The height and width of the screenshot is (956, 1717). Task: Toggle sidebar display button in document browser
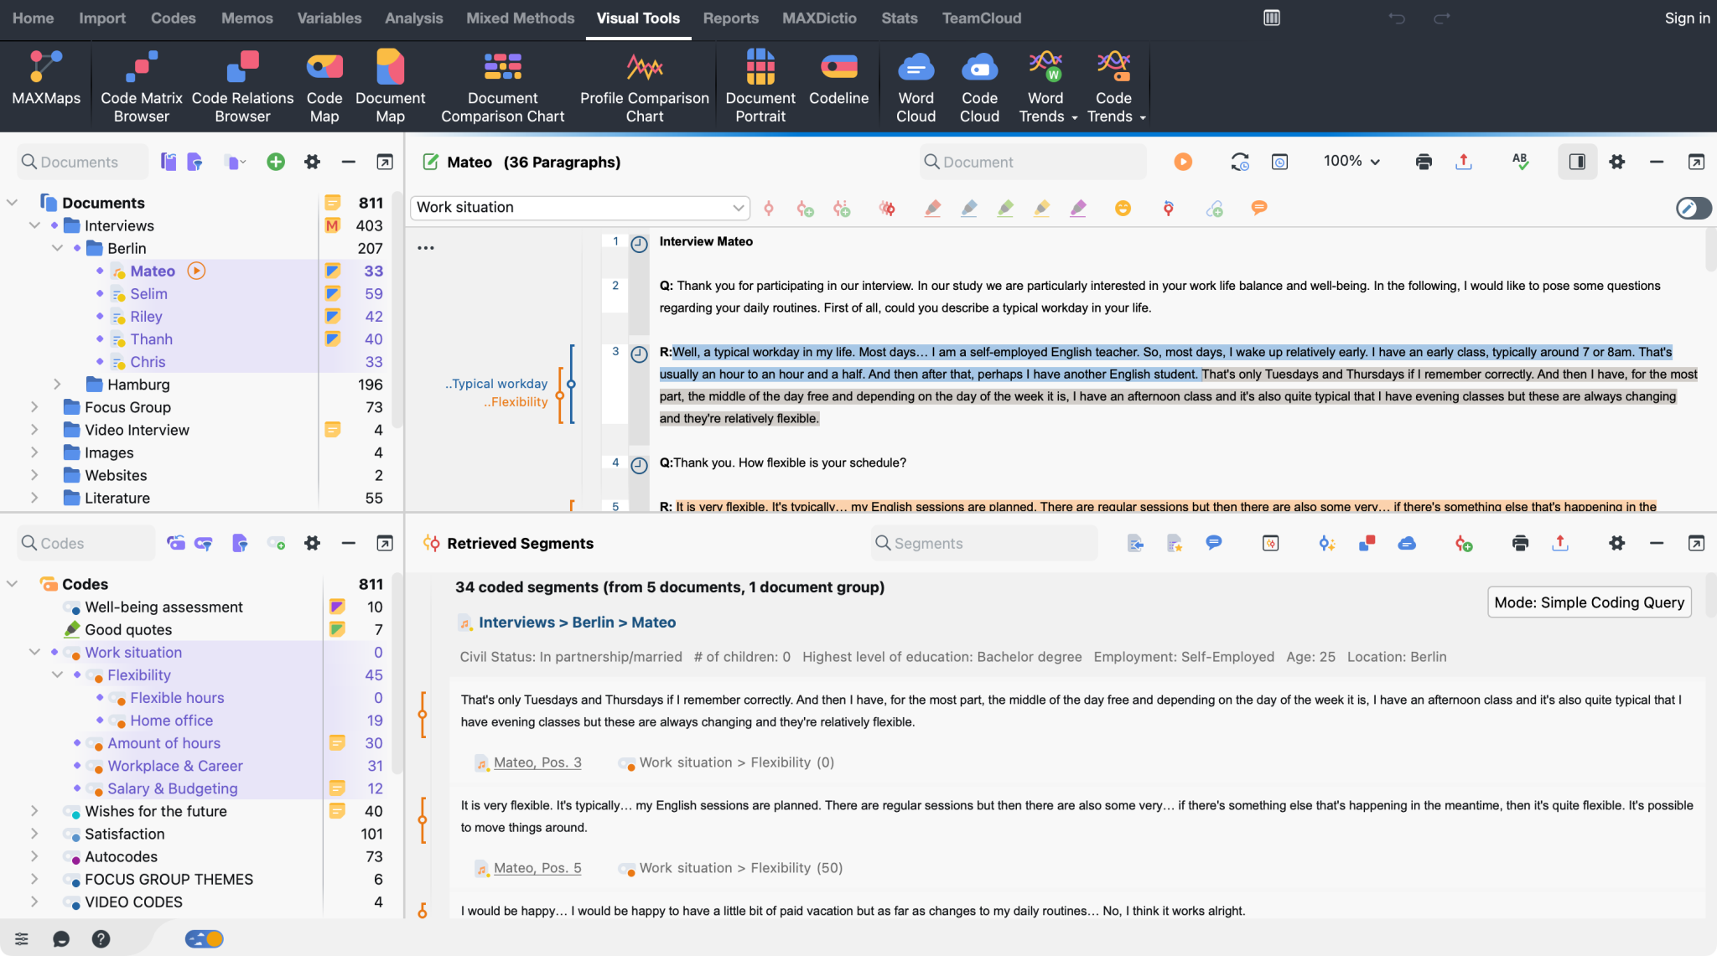point(1577,162)
